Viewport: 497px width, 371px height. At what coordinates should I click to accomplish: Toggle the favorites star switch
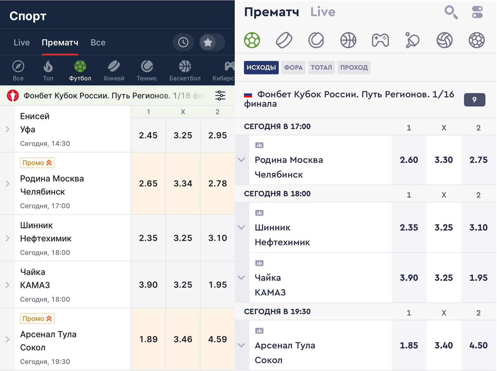[212, 42]
